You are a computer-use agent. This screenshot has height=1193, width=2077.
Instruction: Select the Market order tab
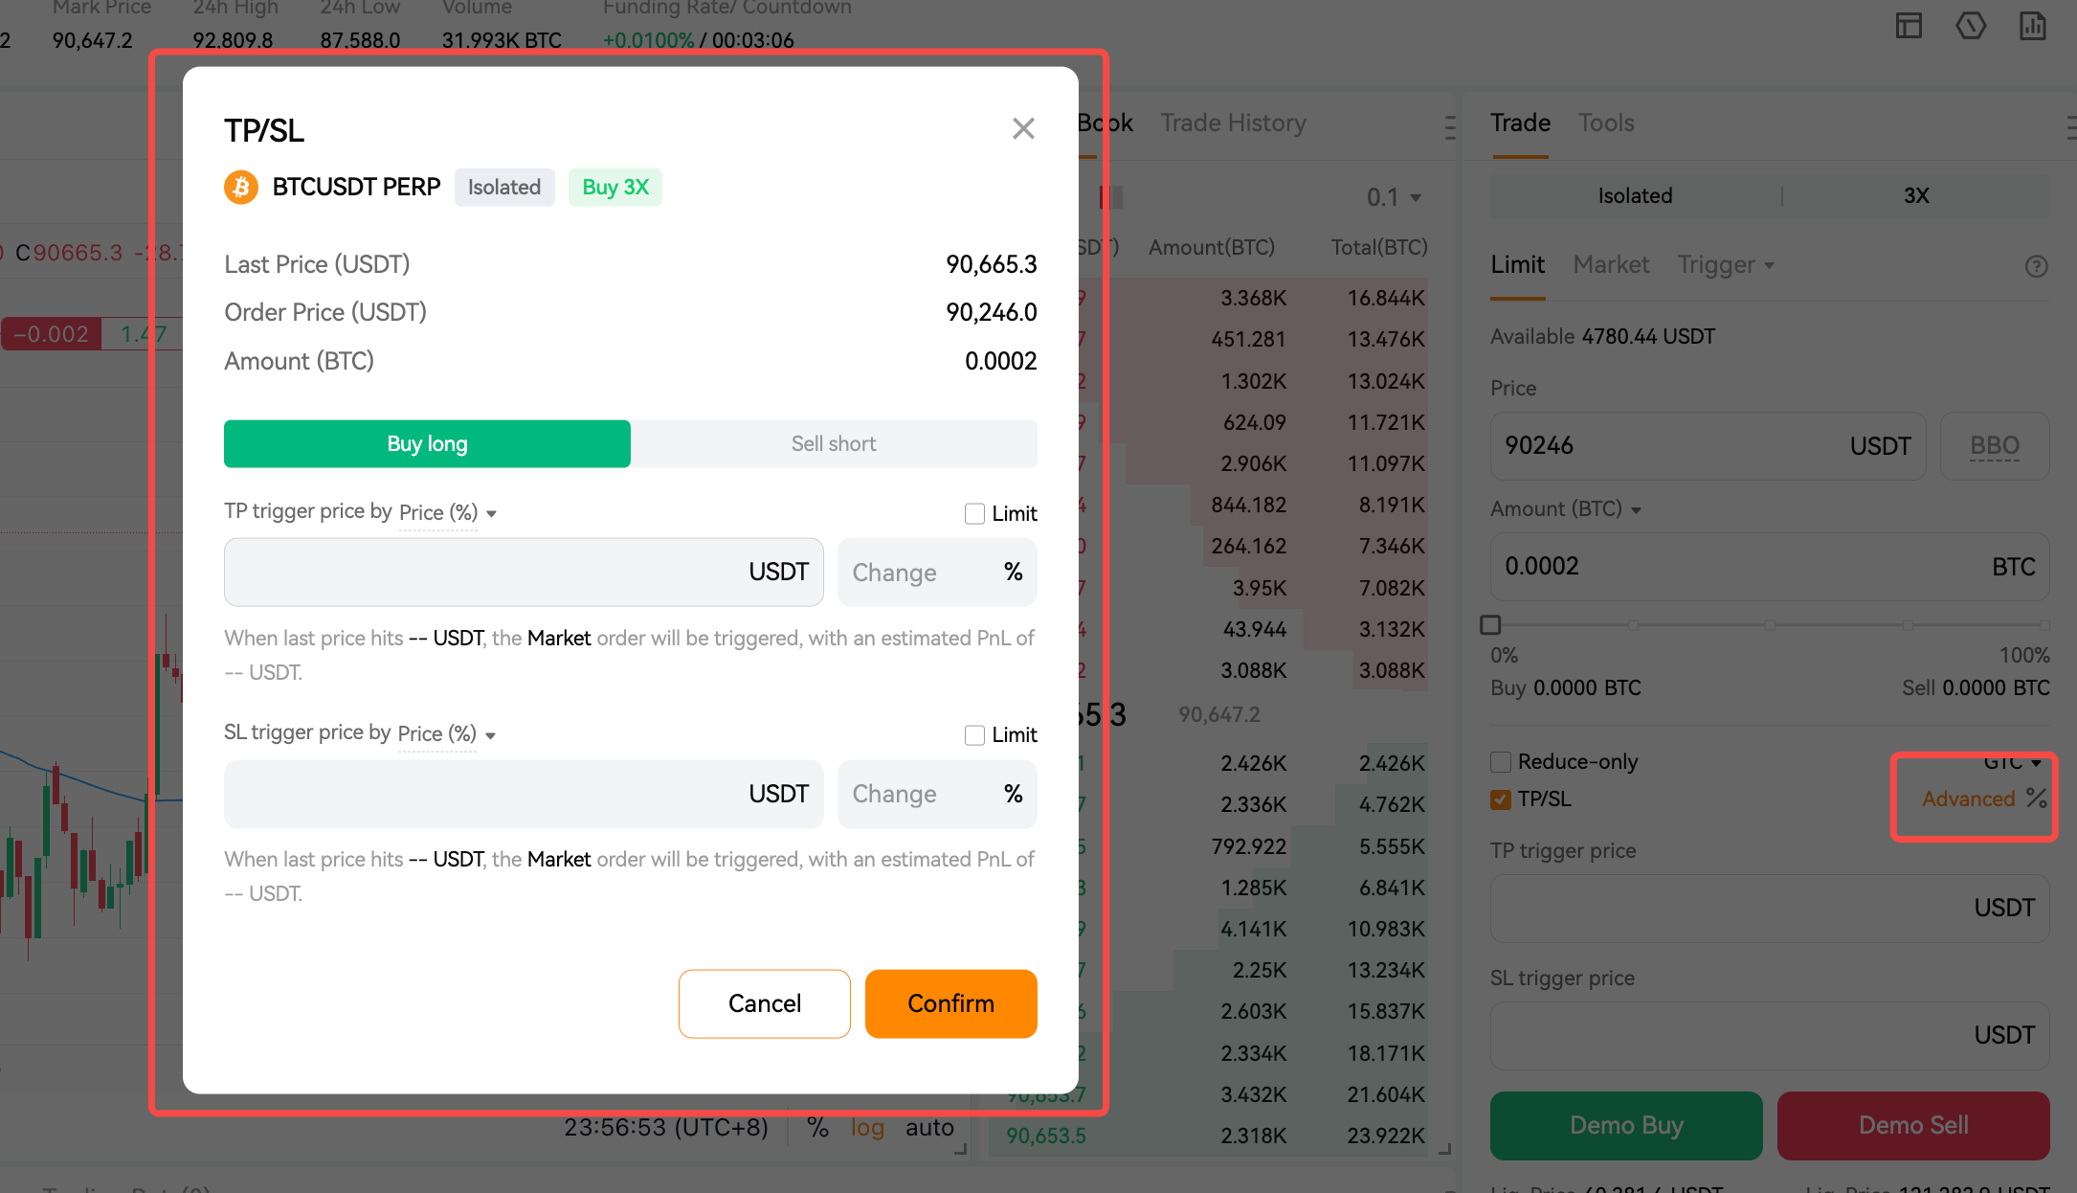coord(1611,265)
